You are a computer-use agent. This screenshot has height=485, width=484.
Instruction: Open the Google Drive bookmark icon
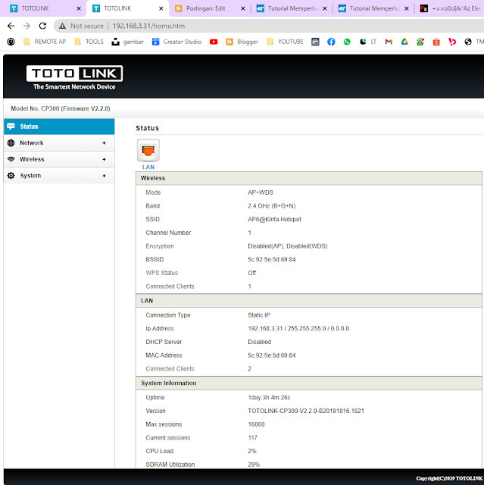click(x=404, y=42)
